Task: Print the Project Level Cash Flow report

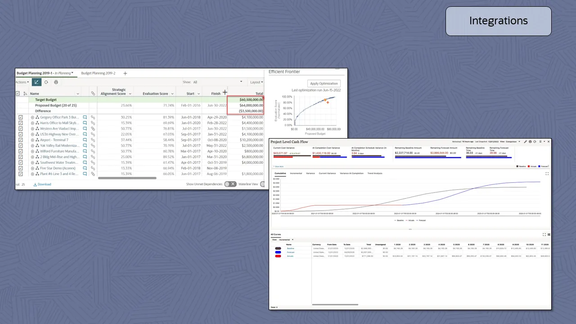Action: point(530,142)
